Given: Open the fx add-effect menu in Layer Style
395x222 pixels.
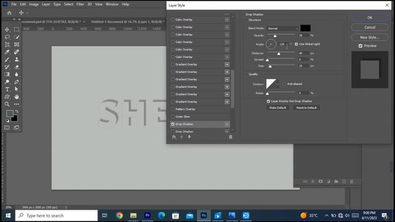Looking at the screenshot, I should pyautogui.click(x=174, y=137).
